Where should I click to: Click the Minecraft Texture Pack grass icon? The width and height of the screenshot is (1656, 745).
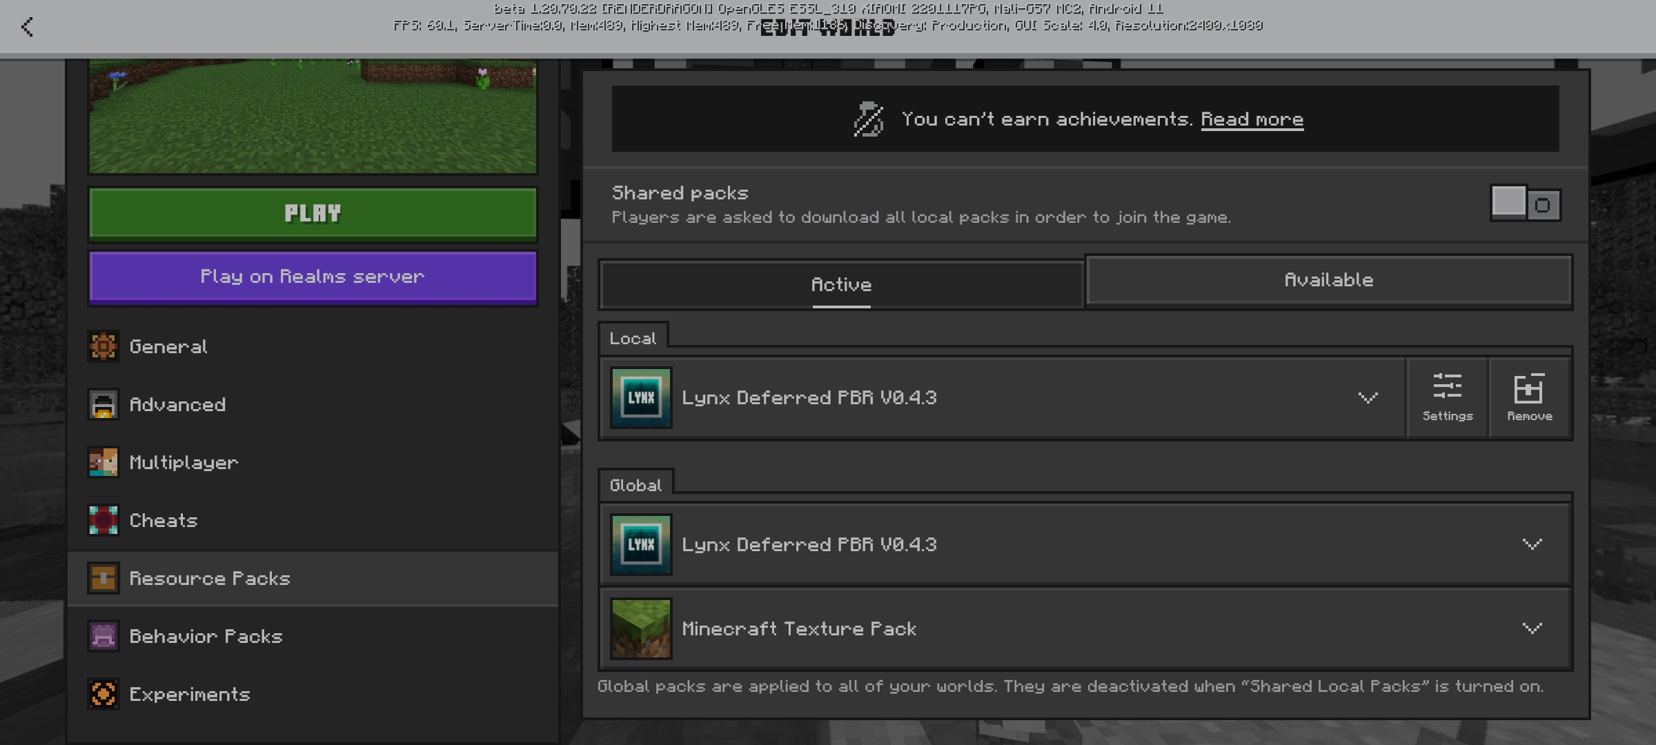[x=641, y=628]
